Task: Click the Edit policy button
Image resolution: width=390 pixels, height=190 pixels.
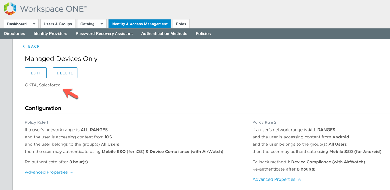Action: [x=36, y=73]
